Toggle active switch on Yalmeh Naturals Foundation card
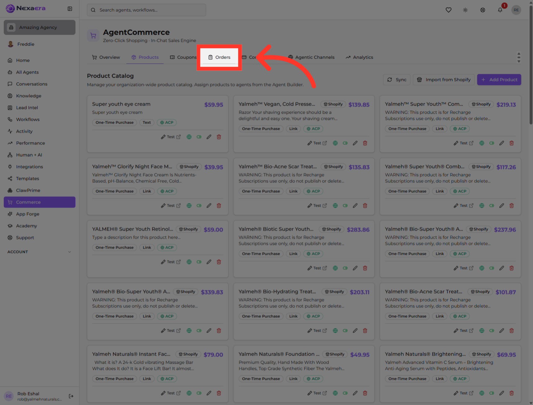The width and height of the screenshot is (533, 405). 345,393
